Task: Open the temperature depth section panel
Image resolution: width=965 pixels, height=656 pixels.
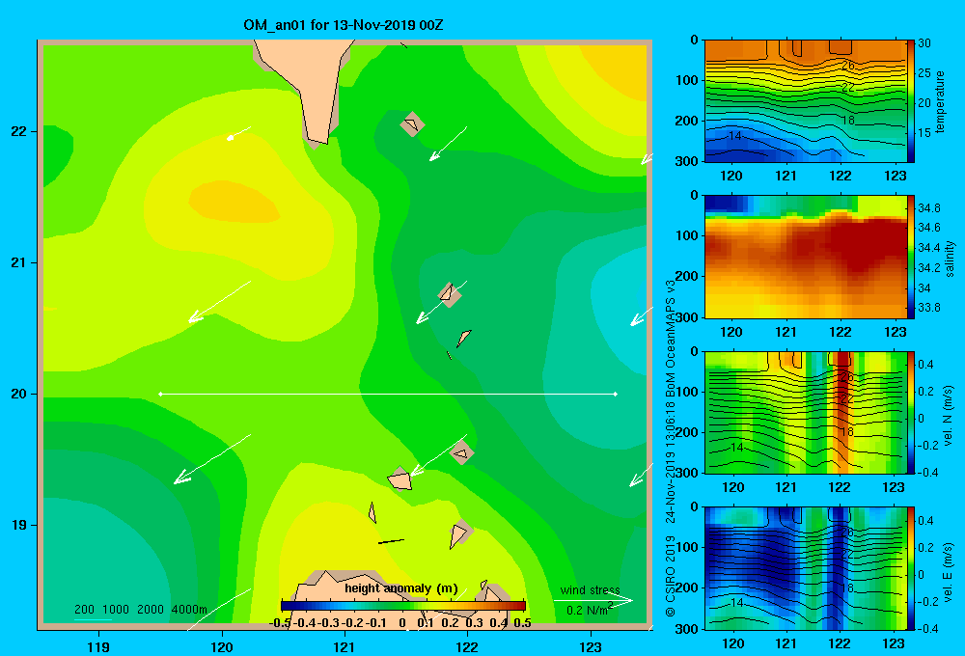Action: [805, 101]
